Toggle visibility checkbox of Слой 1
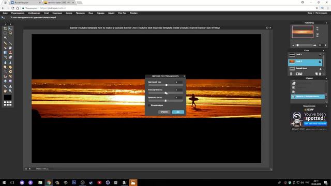 (320, 55)
